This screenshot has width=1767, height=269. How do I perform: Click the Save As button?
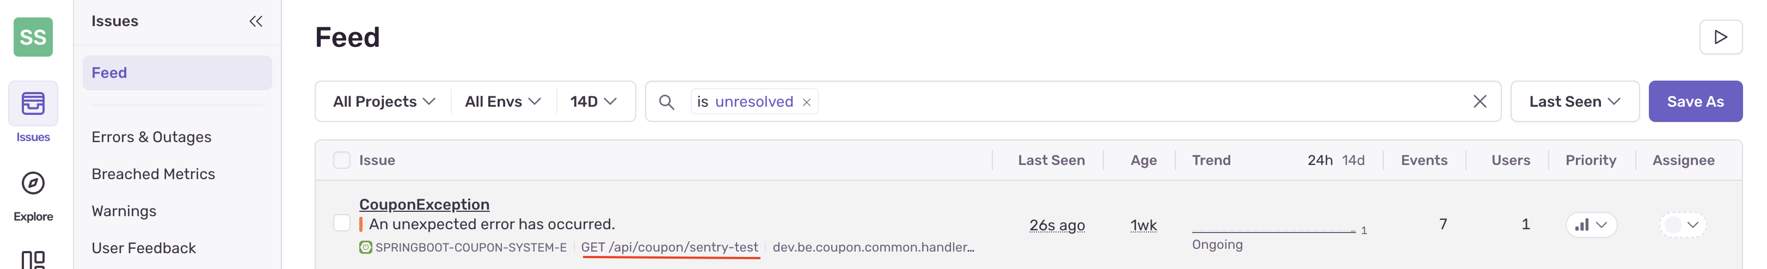(1695, 102)
